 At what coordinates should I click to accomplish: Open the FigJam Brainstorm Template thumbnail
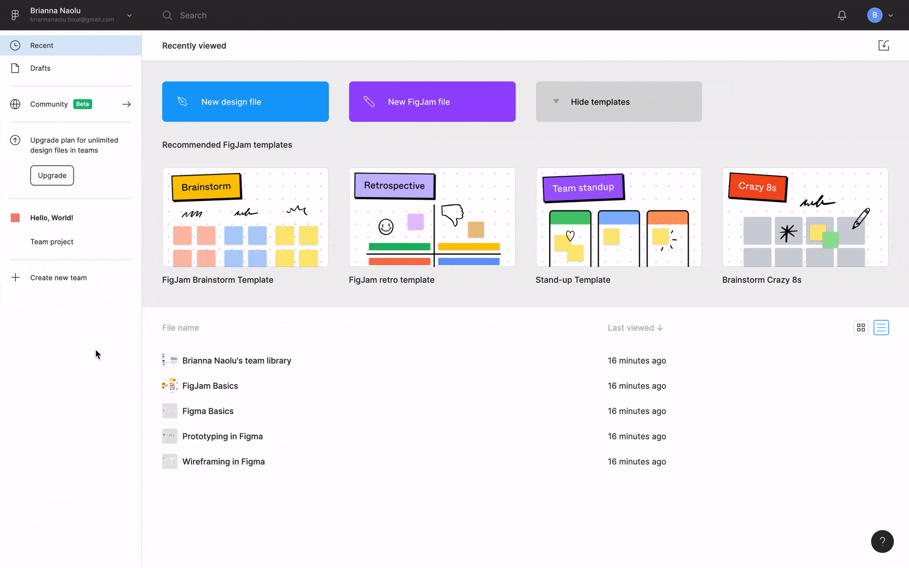point(245,217)
